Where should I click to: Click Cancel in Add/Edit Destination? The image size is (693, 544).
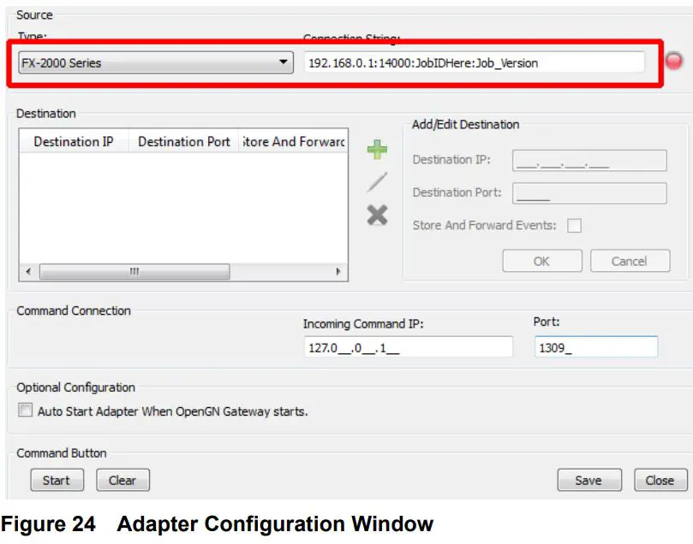pyautogui.click(x=630, y=261)
